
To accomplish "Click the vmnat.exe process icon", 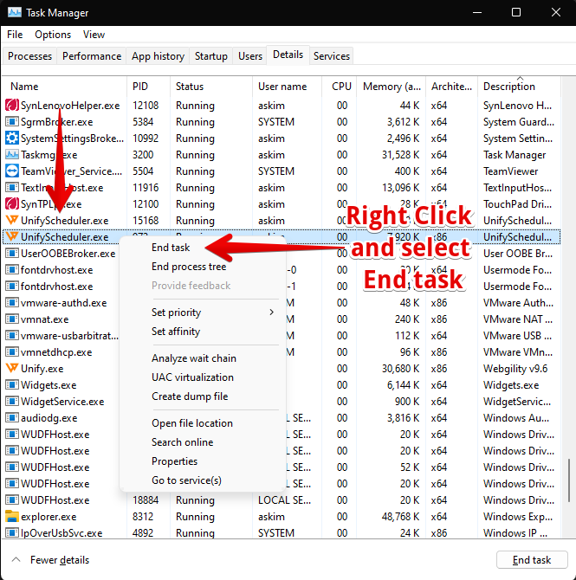I will click(x=12, y=319).
